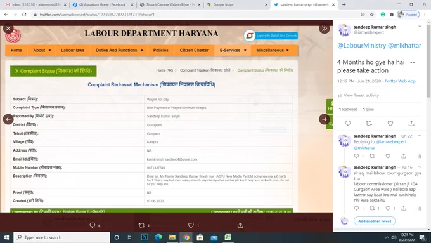View the 1 Like list
This screenshot has width=431, height=243.
[368, 109]
